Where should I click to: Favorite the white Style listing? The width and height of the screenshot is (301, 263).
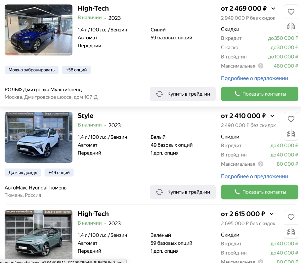[291, 119]
